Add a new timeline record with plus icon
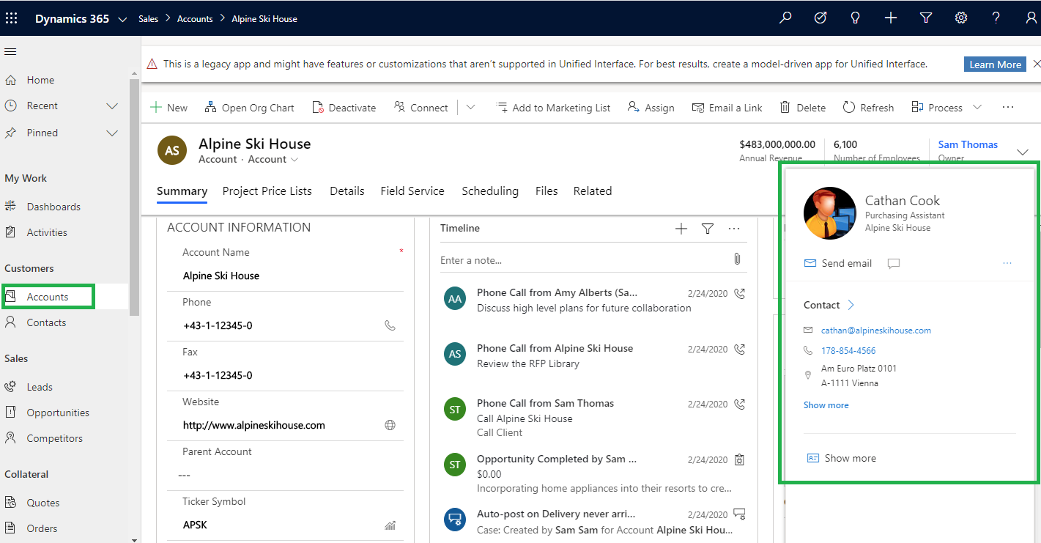This screenshot has width=1041, height=543. (x=681, y=229)
